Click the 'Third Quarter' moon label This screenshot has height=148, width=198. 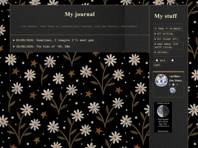(163, 119)
